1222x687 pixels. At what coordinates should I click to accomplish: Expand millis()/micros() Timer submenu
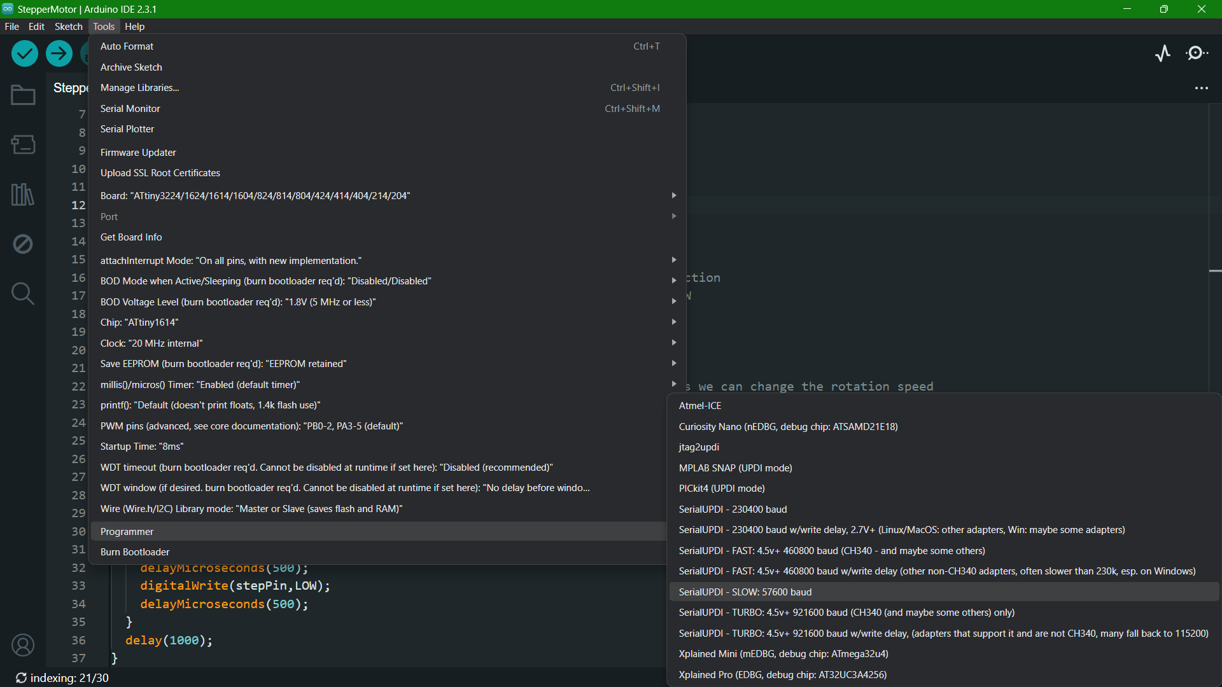(387, 385)
